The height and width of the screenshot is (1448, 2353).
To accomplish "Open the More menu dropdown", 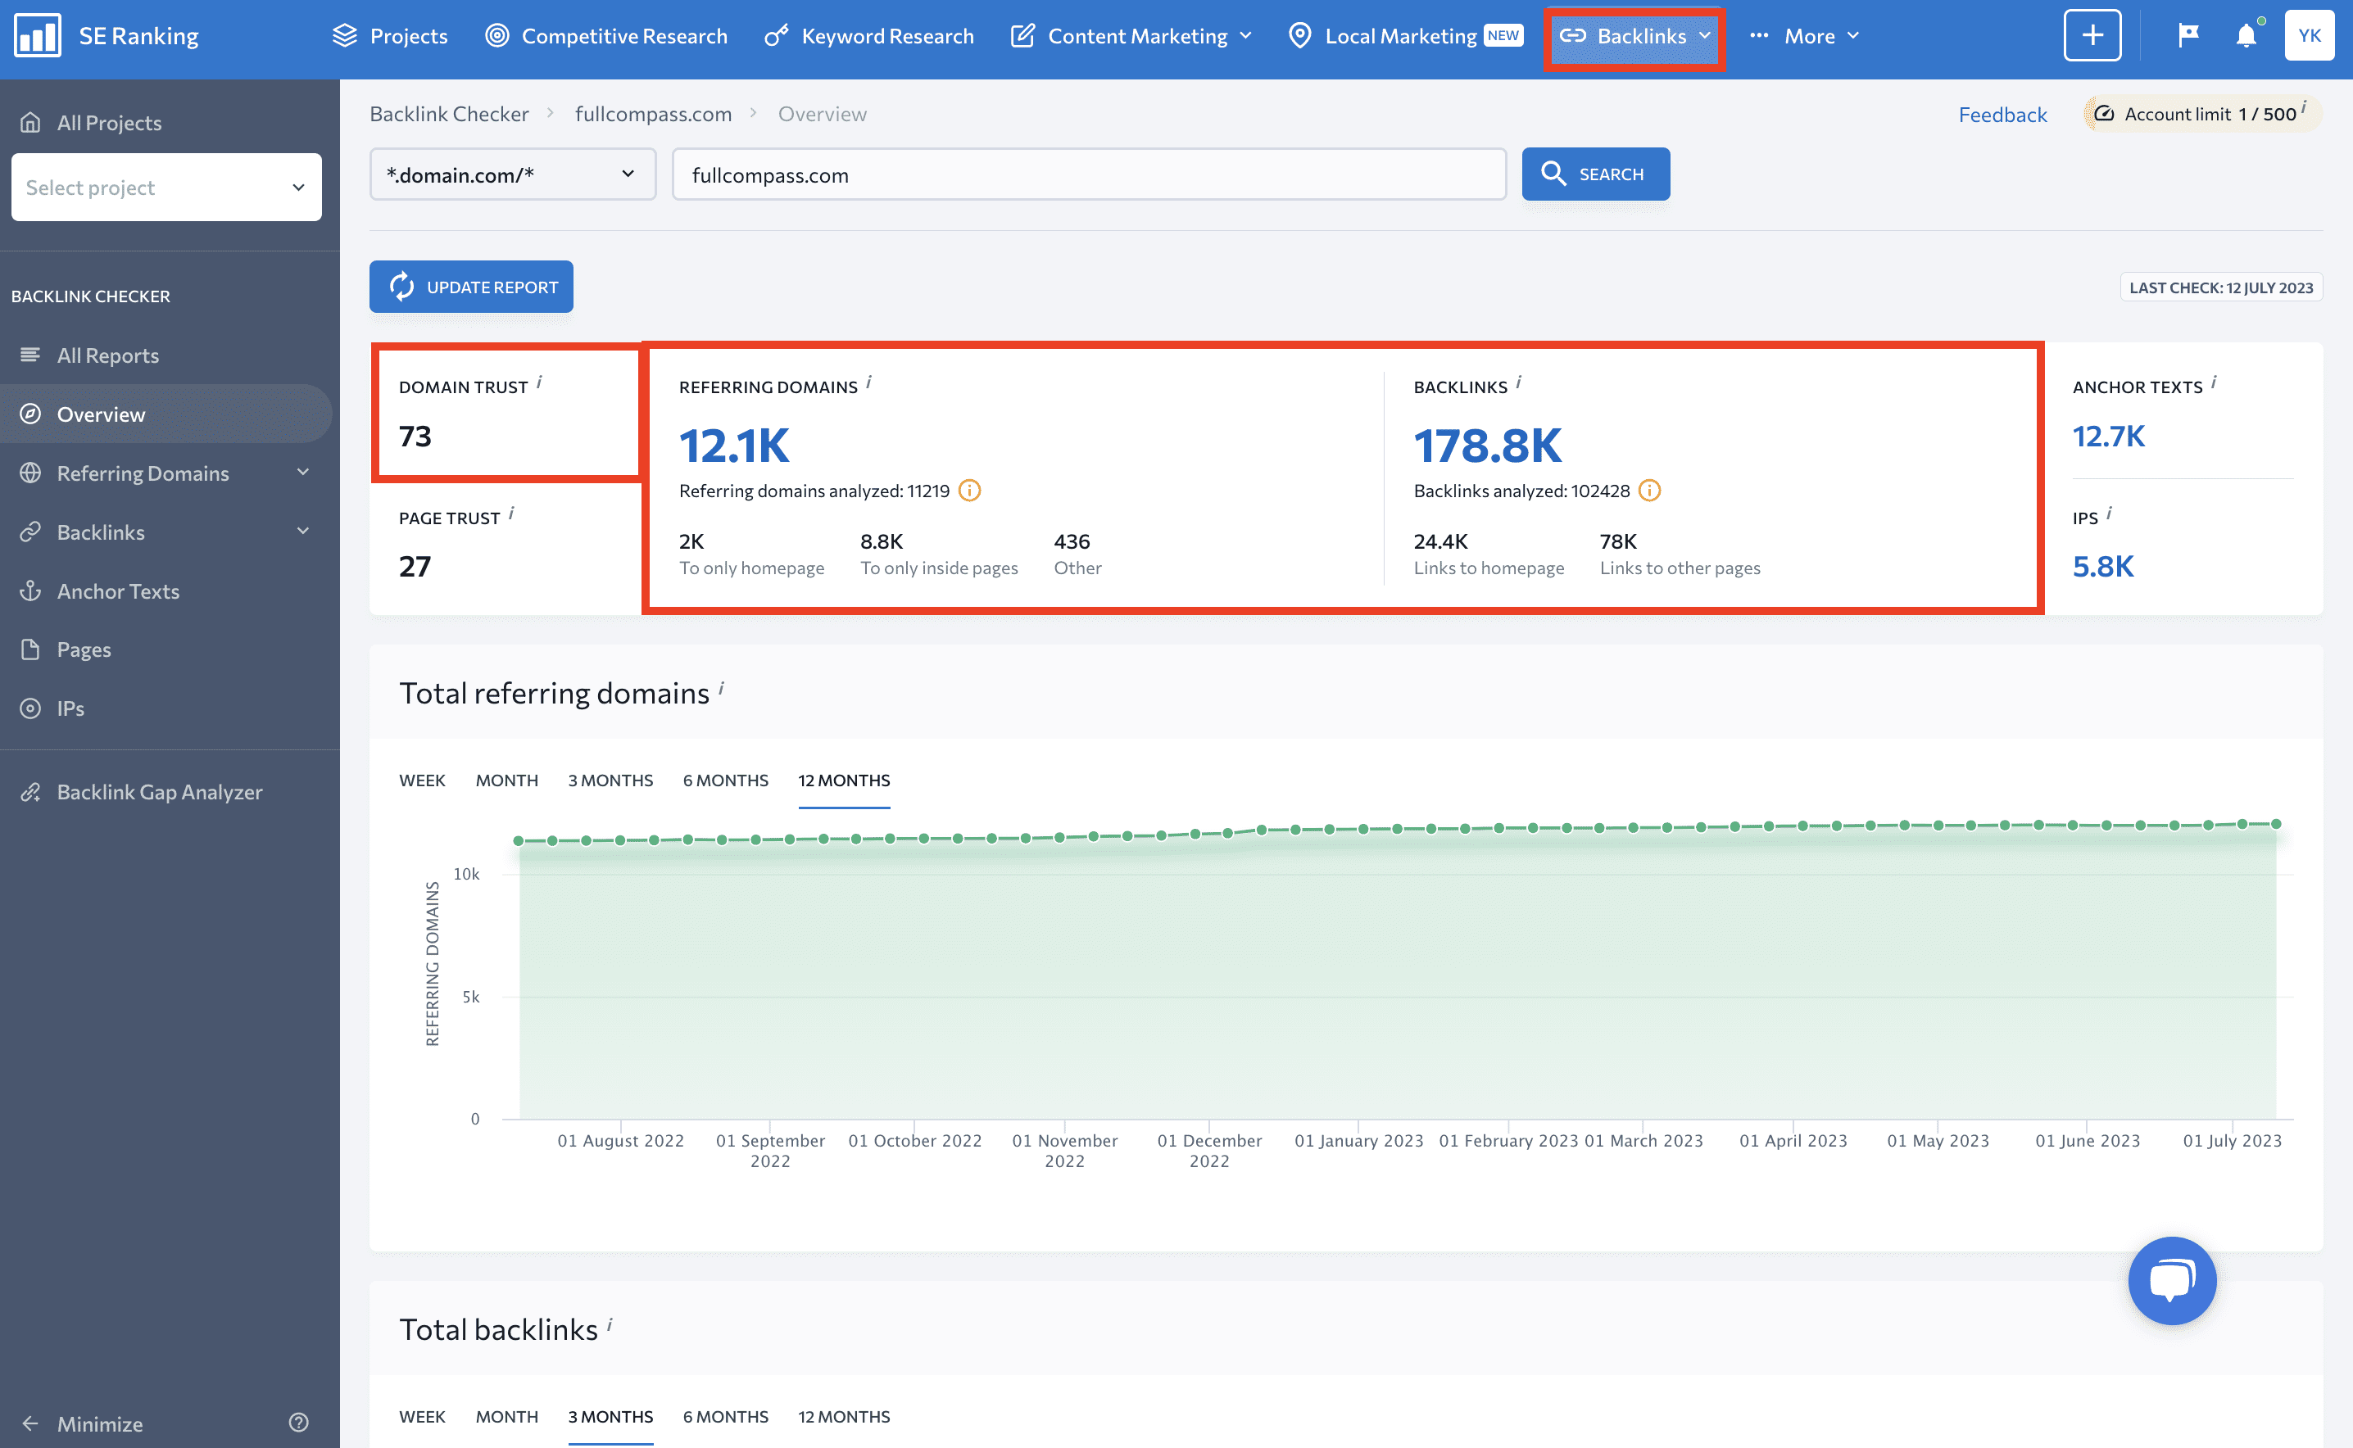I will (1804, 35).
